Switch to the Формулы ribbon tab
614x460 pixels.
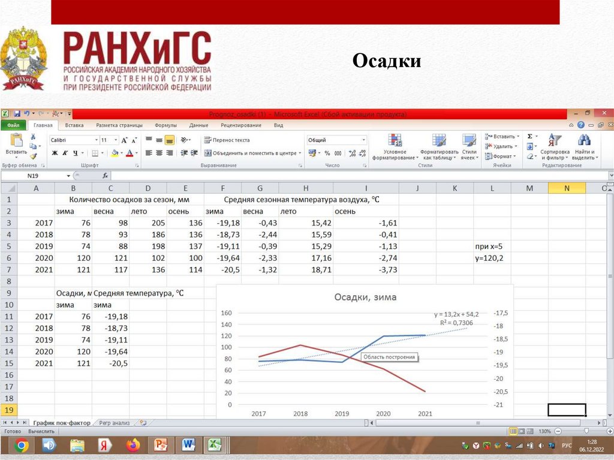tap(165, 125)
